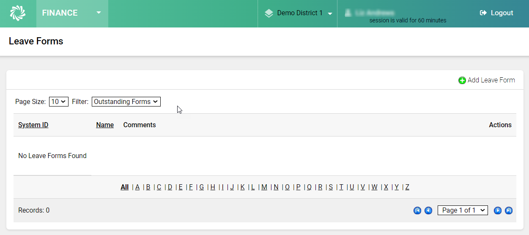Viewport: 529px width, 235px height.
Task: Filter names by letter D
Action: [x=170, y=187]
